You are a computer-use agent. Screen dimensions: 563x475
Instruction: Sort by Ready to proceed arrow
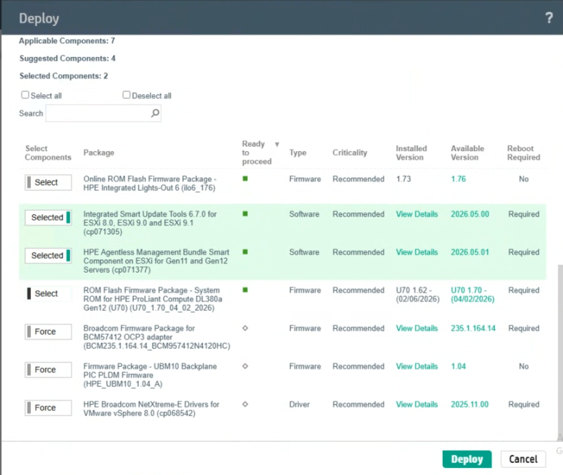tap(277, 144)
